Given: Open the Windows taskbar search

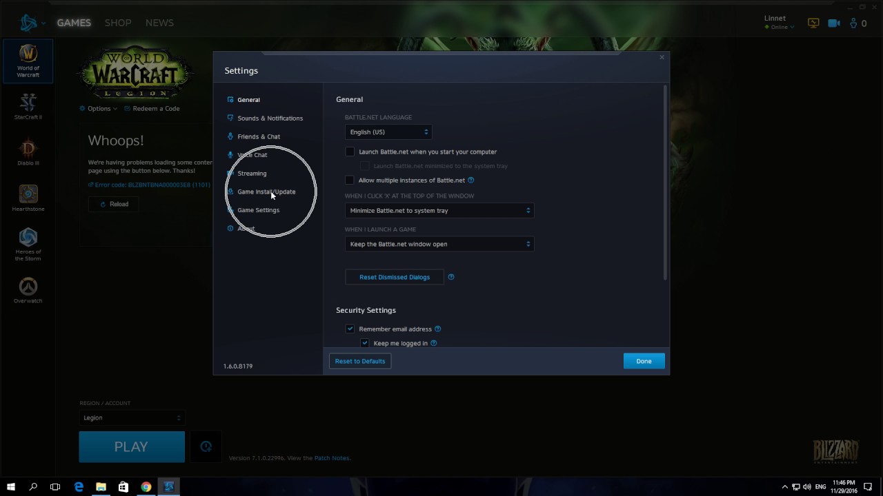Looking at the screenshot, I should click(x=33, y=486).
